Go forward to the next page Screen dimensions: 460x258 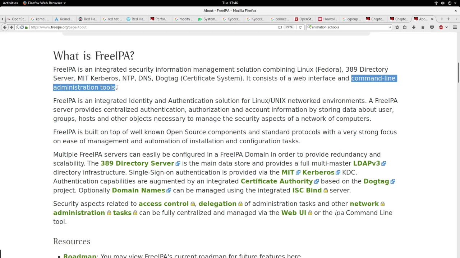11,27
